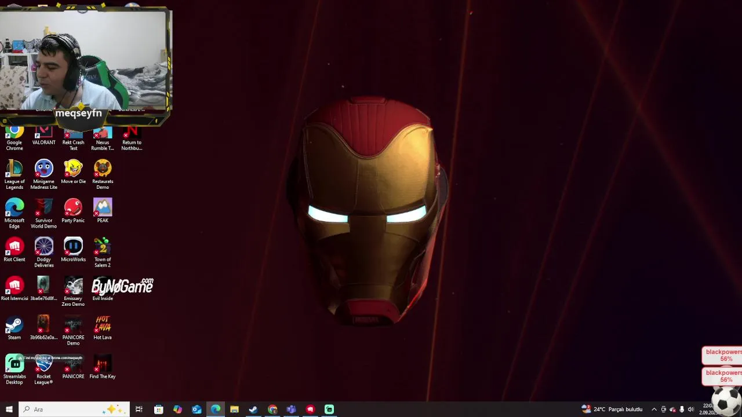Image resolution: width=742 pixels, height=417 pixels.
Task: Open the microphone tray icon
Action: (682, 409)
